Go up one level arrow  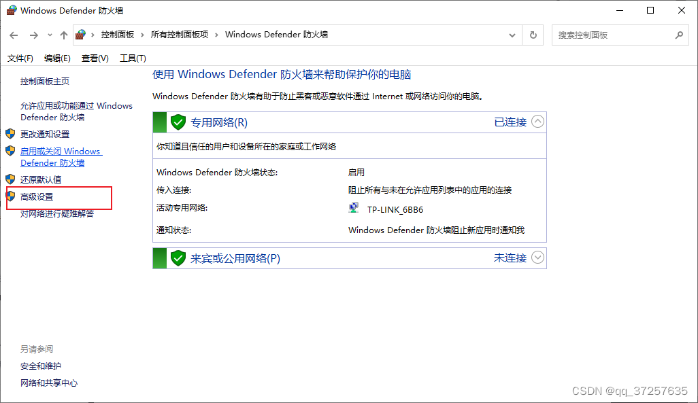pyautogui.click(x=64, y=35)
